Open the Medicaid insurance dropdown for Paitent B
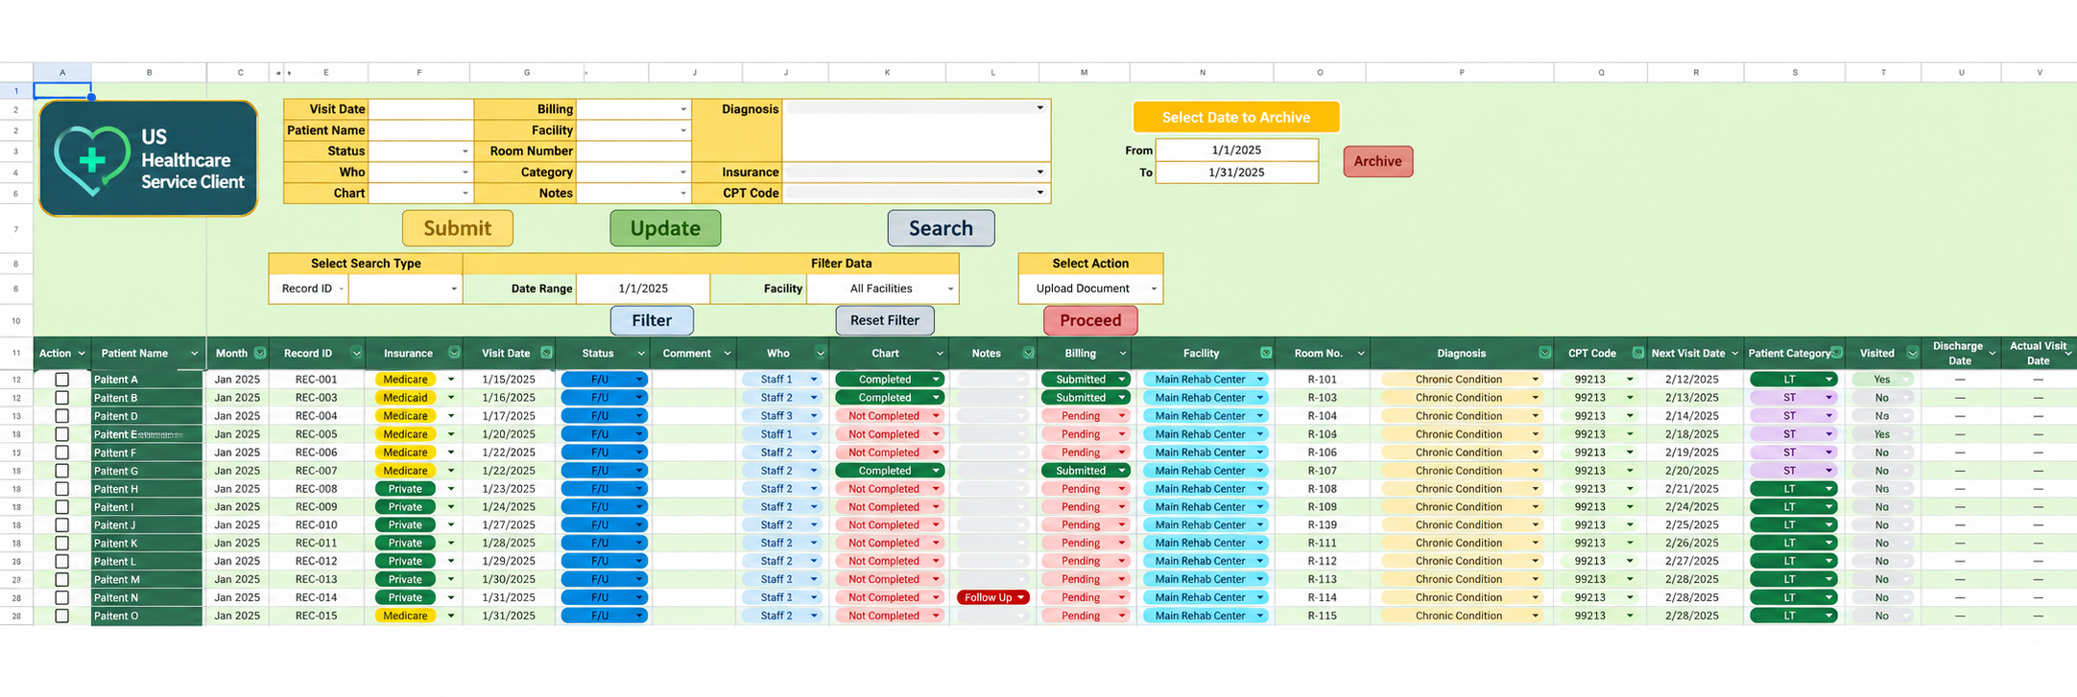This screenshot has height=697, width=2077. pyautogui.click(x=451, y=398)
